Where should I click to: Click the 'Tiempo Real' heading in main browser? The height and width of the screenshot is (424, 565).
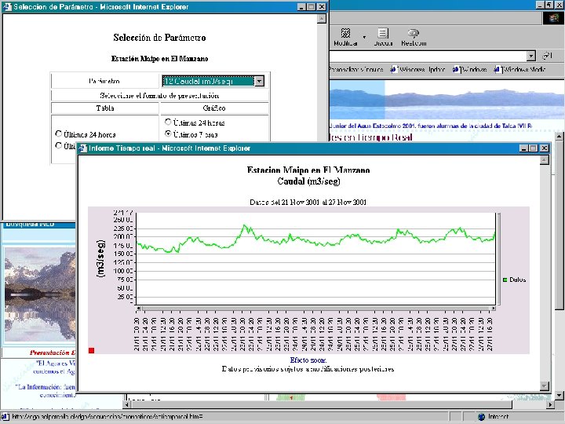[x=370, y=137]
